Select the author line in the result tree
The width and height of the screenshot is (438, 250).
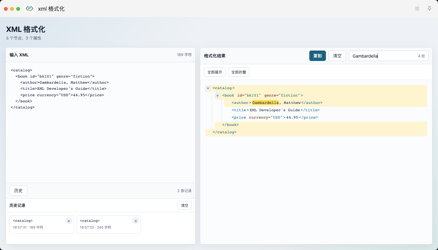[x=326, y=103]
